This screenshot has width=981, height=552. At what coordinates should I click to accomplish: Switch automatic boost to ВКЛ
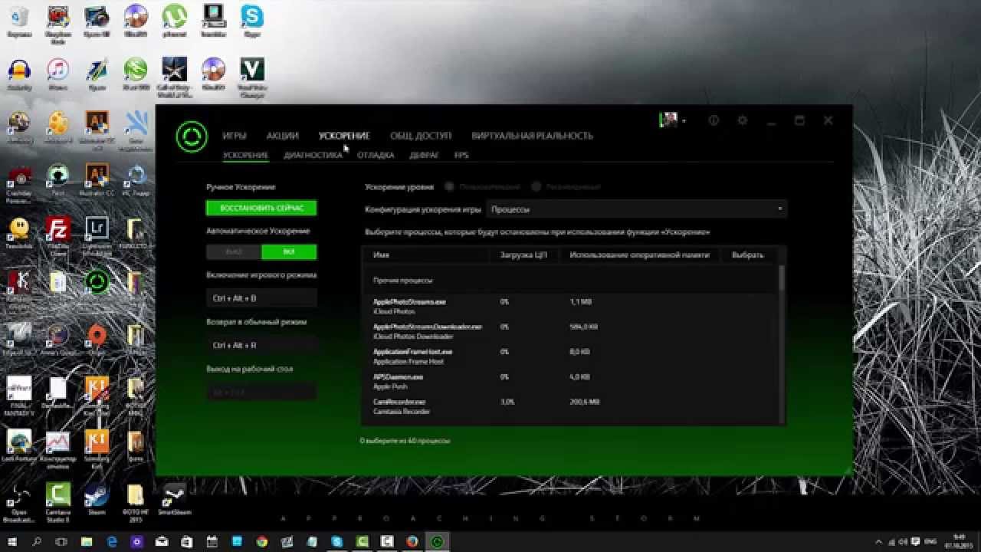(x=289, y=251)
